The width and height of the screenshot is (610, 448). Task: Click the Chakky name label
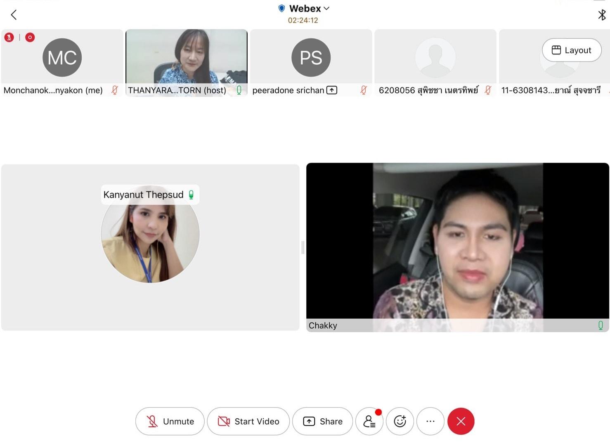point(323,326)
